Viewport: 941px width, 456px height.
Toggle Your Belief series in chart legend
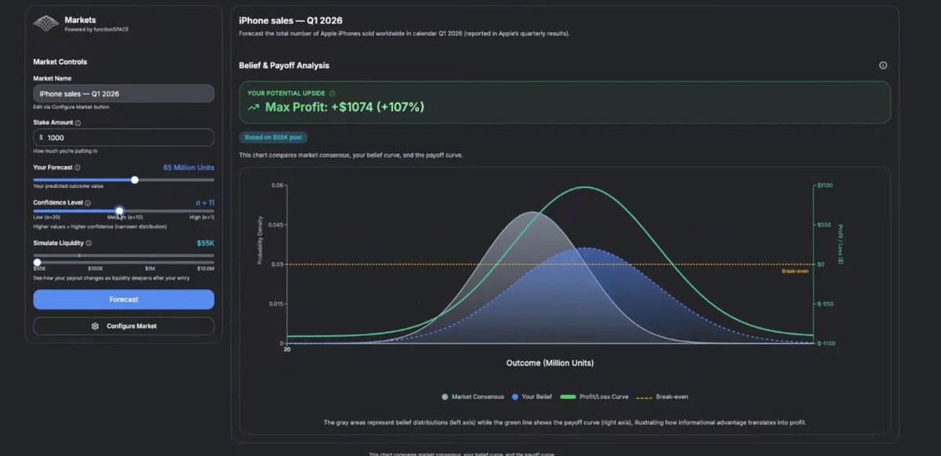pos(531,397)
